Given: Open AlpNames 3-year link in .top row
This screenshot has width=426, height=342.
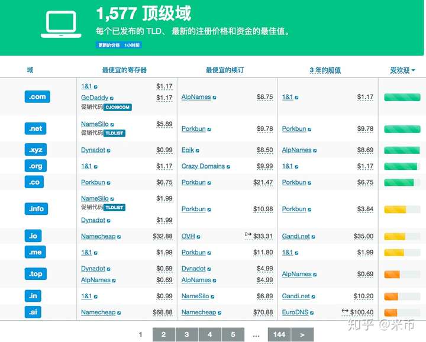Looking at the screenshot, I should tap(296, 274).
